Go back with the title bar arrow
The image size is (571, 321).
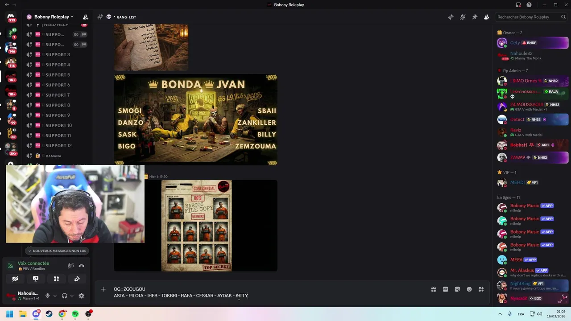coord(7,5)
